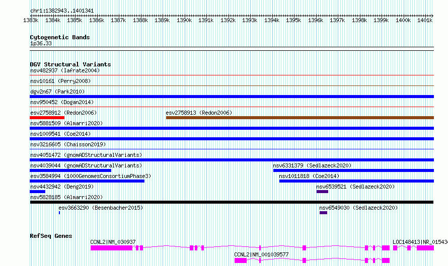The width and height of the screenshot is (448, 266).
Task: Select the 1p36.33 band label
Action: (41, 43)
